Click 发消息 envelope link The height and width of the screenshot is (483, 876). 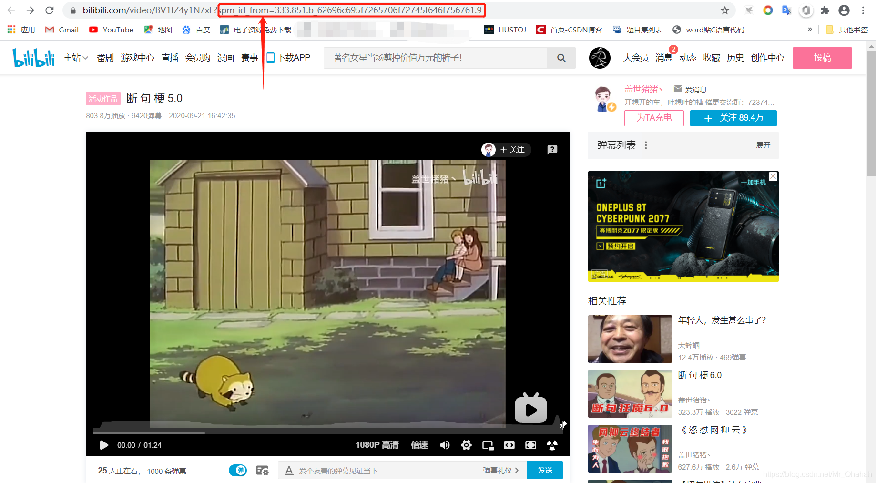tap(690, 89)
